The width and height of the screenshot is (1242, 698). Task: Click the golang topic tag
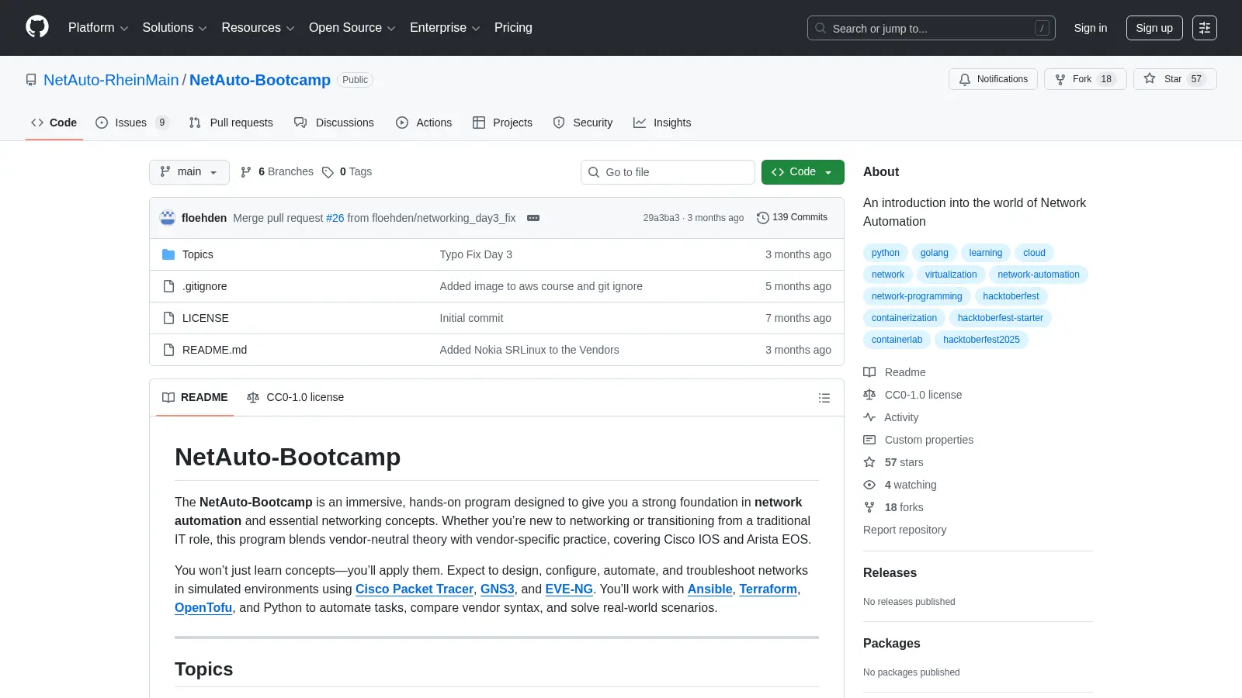point(934,253)
